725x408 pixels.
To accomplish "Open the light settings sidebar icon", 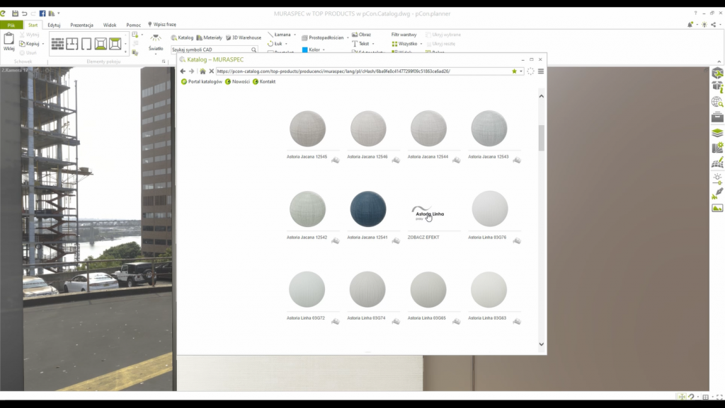I will [x=717, y=179].
